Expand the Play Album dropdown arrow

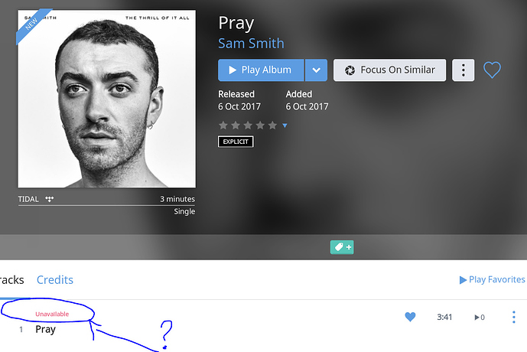coord(316,70)
